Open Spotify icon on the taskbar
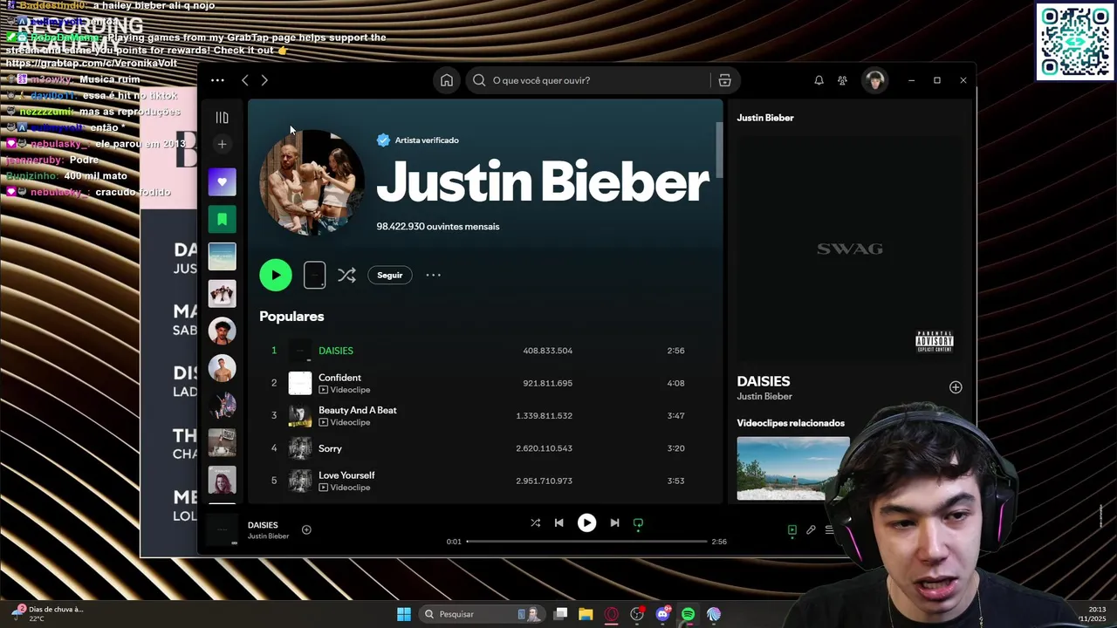 pyautogui.click(x=688, y=614)
